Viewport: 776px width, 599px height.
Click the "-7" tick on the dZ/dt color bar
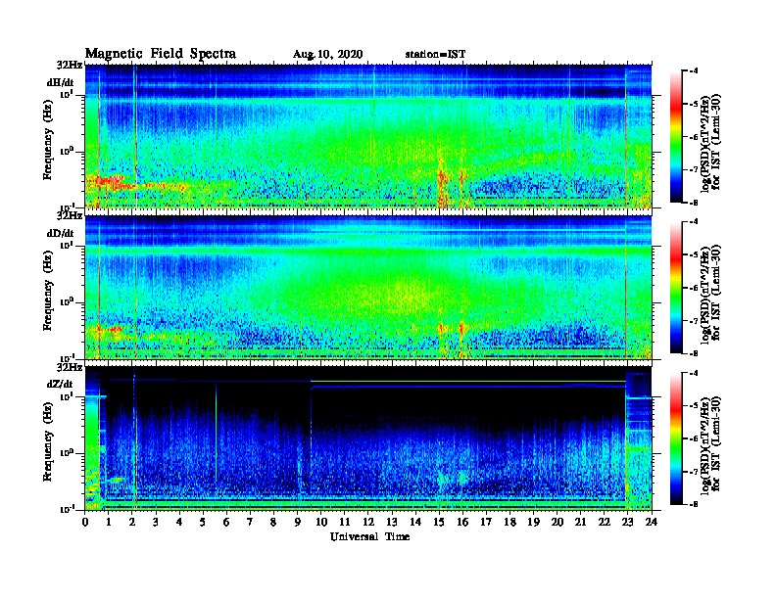(694, 472)
